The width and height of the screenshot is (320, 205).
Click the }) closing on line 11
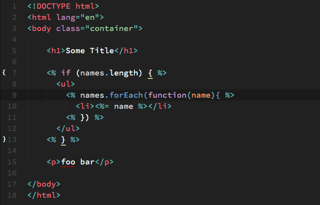(85, 117)
